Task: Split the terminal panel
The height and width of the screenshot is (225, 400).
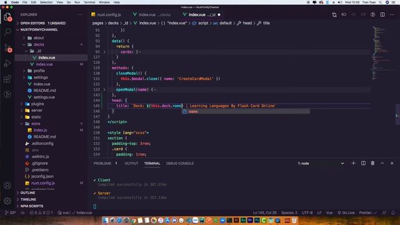Action: tap(363, 163)
